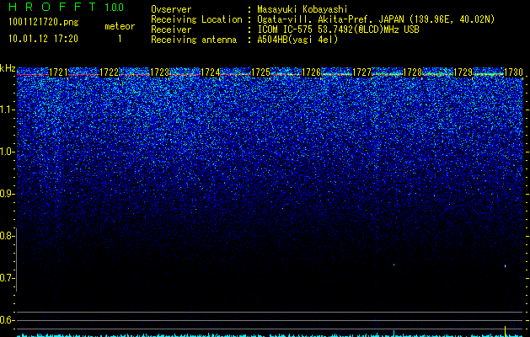
Task: Click the meteor count label
Action: click(x=120, y=26)
